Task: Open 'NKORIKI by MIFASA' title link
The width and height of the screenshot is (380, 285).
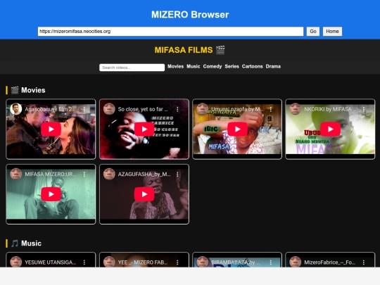Action: [x=330, y=109]
